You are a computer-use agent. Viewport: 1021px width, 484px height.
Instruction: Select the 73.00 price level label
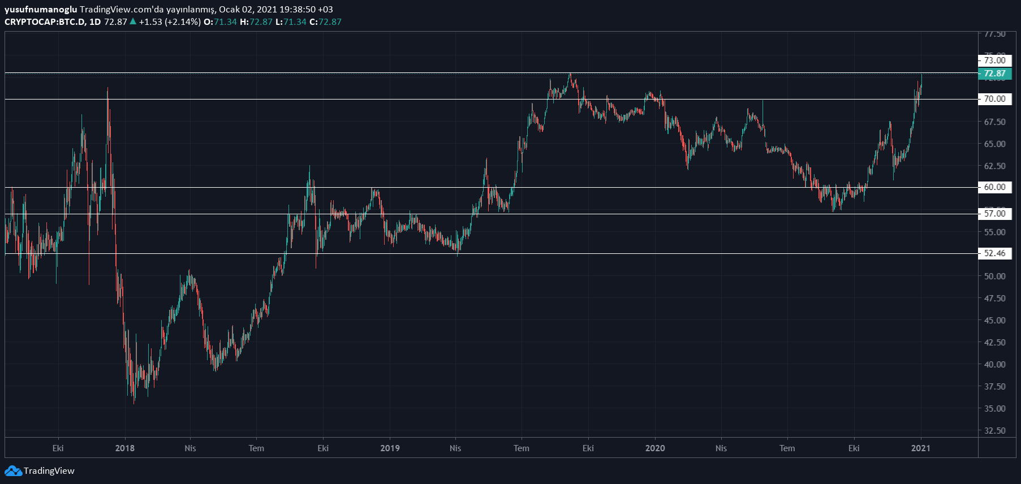pyautogui.click(x=994, y=60)
